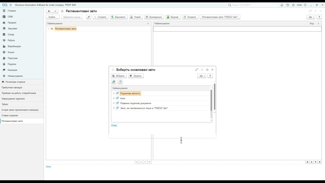Click the uncheck all boxes icon in dialog
The height and width of the screenshot is (183, 325).
120,82
